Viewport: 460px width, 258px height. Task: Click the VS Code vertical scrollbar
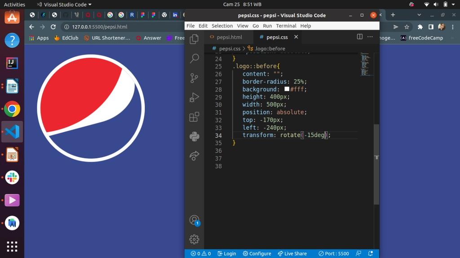pyautogui.click(x=377, y=164)
